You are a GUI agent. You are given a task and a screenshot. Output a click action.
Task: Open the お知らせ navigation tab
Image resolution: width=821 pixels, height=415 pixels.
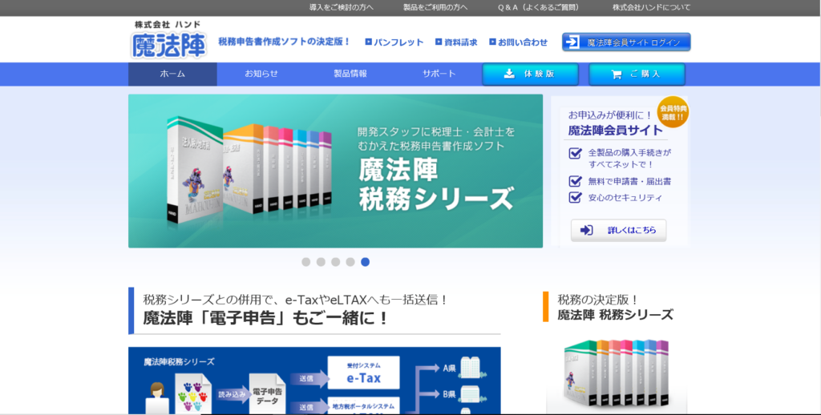tap(261, 75)
